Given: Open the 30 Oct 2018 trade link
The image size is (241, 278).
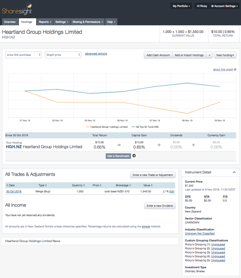Looking at the screenshot, I should [14, 192].
